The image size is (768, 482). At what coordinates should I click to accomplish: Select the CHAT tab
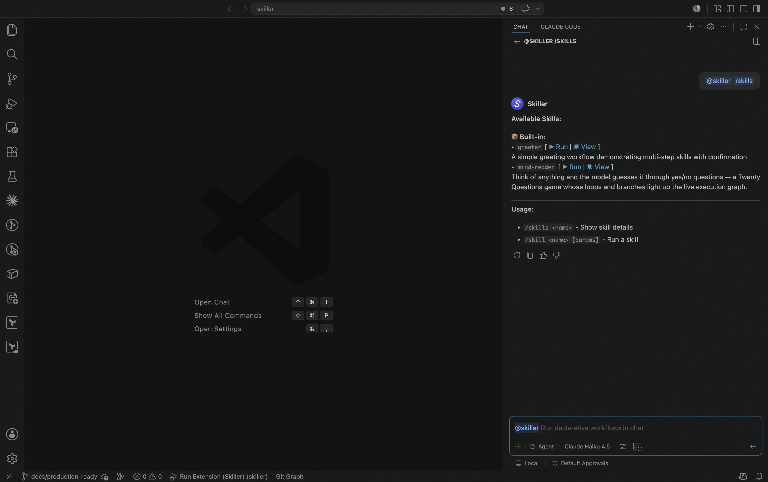pos(520,27)
